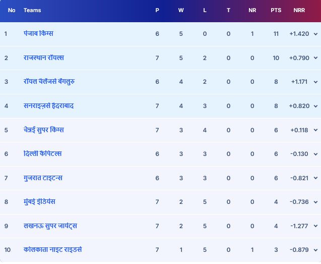Expand the सनराइज़र्स हैदराबाद row chevron
The image size is (321, 264).
pos(315,106)
